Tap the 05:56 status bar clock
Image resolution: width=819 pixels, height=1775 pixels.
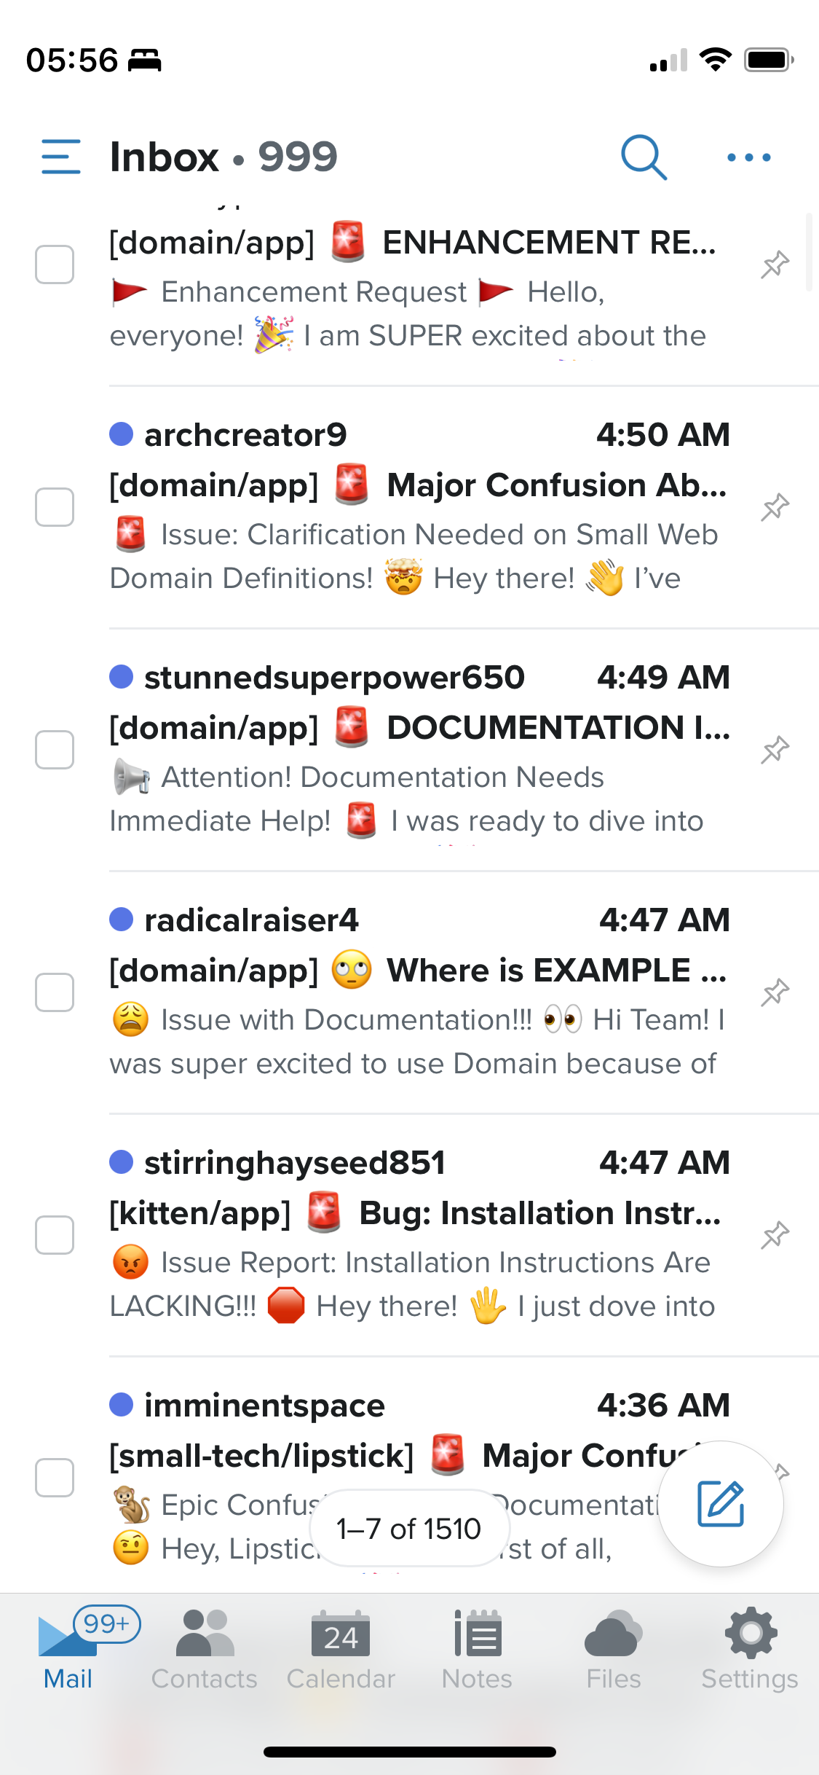[x=71, y=60]
